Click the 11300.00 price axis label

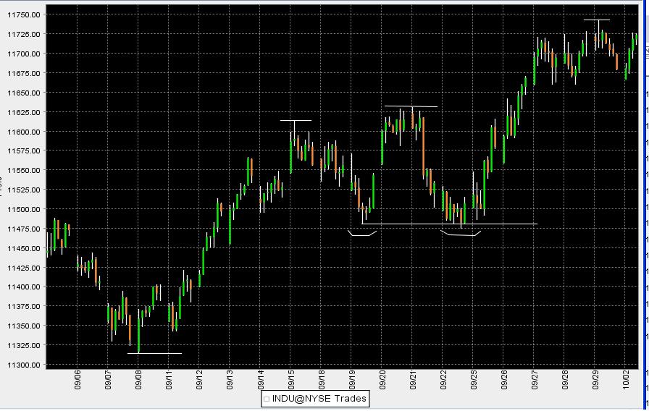tap(24, 365)
